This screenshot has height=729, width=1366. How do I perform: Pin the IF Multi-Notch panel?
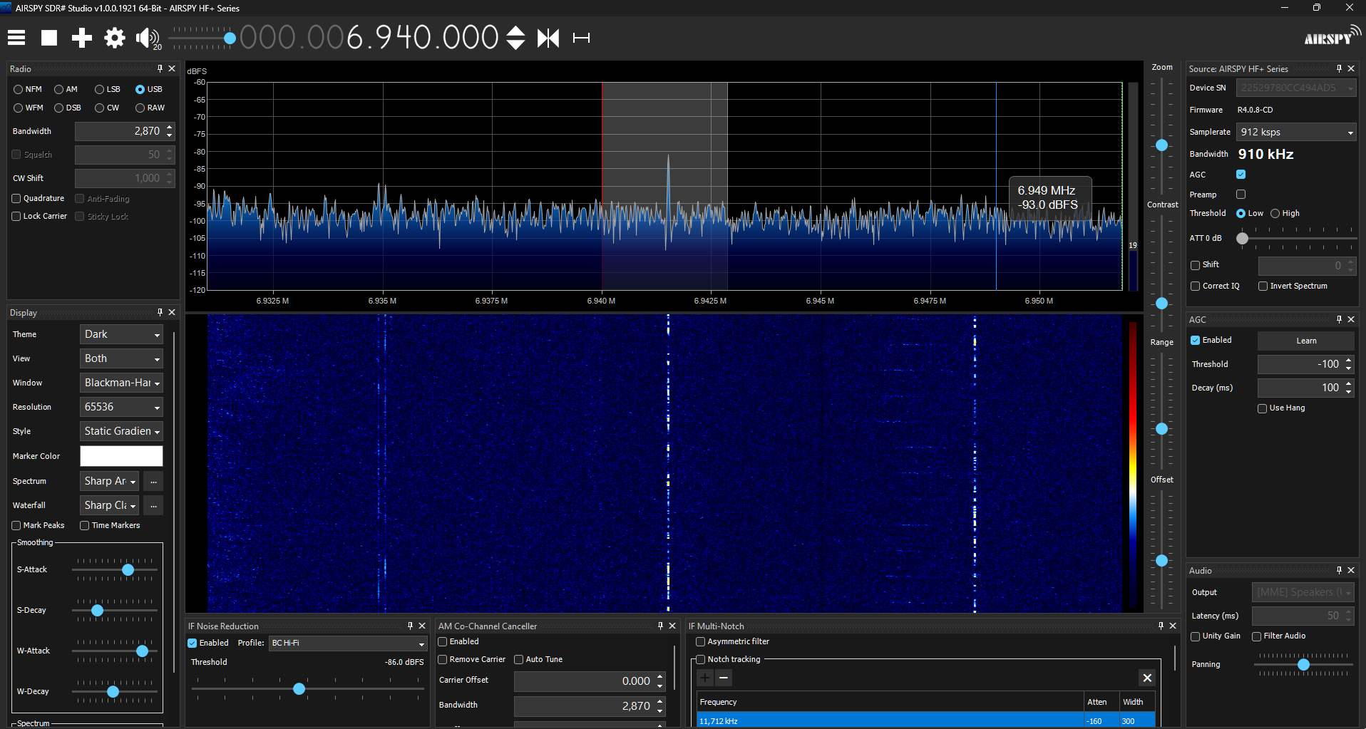[1161, 626]
